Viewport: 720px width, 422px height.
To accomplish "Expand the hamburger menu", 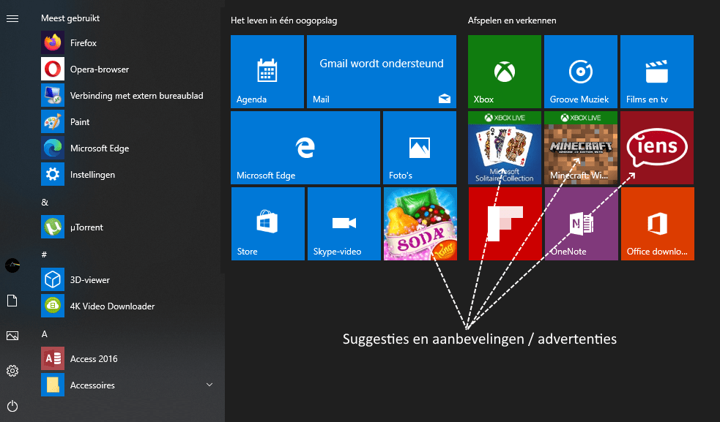I will [x=12, y=18].
